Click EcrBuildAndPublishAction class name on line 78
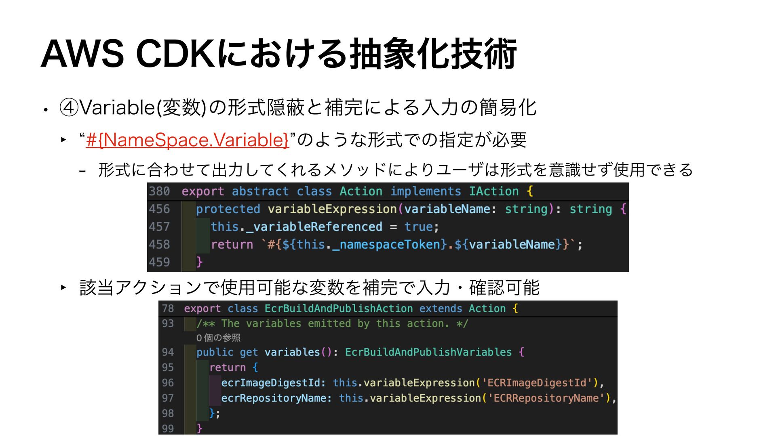This screenshot has width=776, height=436. [338, 309]
